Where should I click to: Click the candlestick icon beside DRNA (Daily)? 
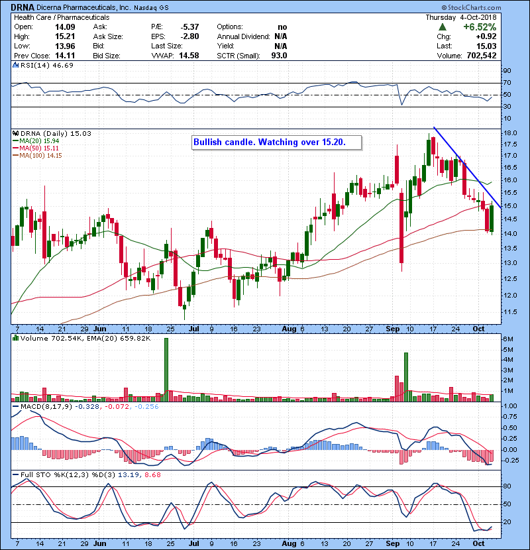[x=15, y=133]
